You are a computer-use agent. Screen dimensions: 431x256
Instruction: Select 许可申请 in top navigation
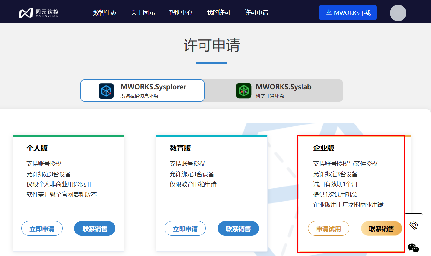256,13
